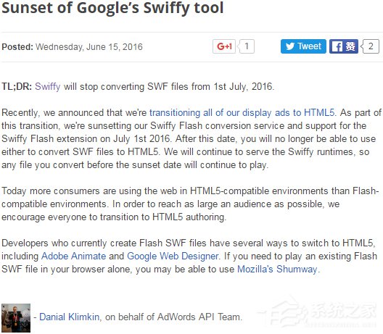Click the G+1 red logo text

click(224, 46)
